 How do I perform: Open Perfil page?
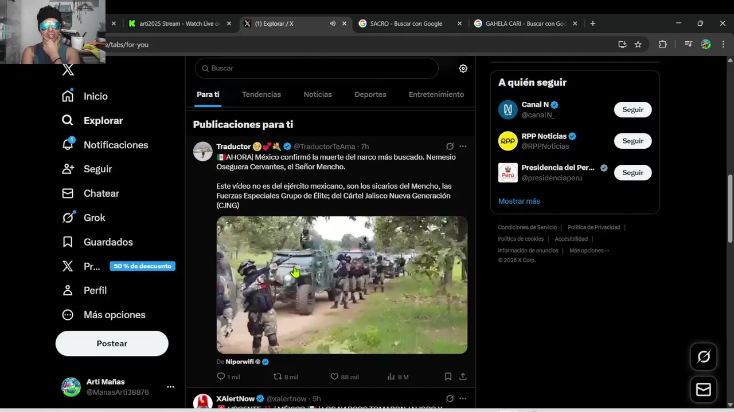coord(84,290)
